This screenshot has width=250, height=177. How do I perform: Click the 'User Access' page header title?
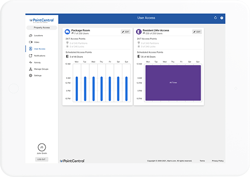click(x=146, y=18)
